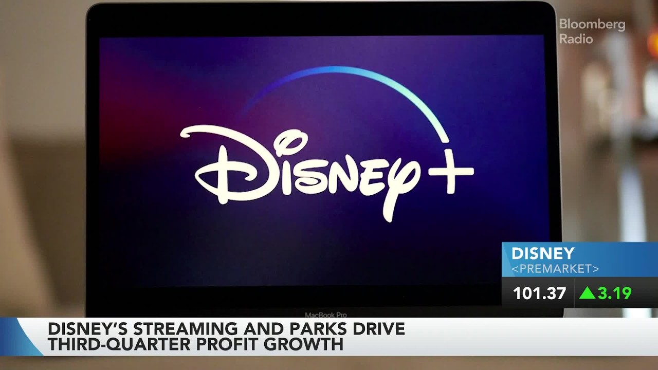Click the DISNEY ticker label
This screenshot has height=370, width=658.
(x=543, y=253)
